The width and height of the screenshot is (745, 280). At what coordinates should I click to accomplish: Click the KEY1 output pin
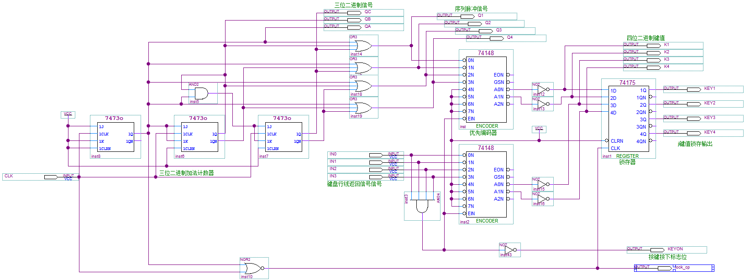694,89
